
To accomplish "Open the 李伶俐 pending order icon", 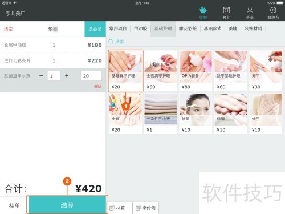I will coord(138,208).
